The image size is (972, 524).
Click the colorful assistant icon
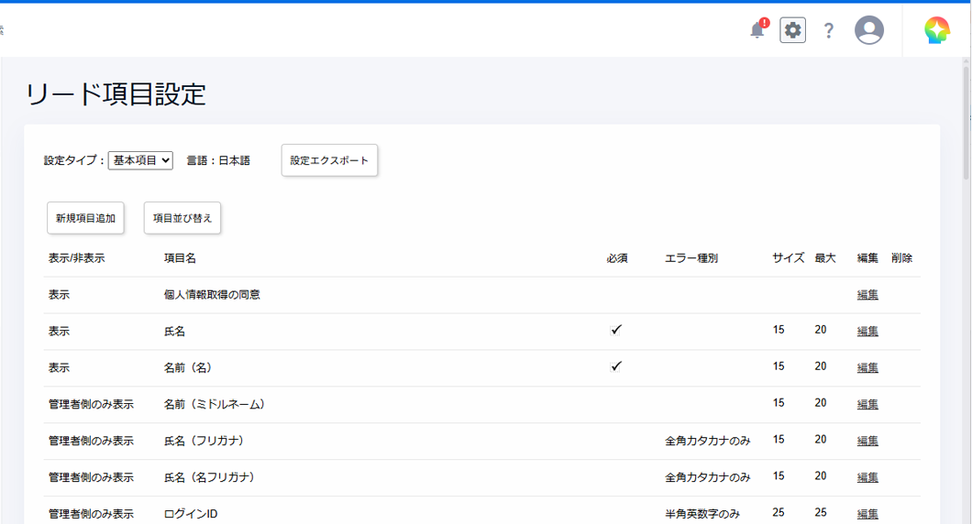936,29
